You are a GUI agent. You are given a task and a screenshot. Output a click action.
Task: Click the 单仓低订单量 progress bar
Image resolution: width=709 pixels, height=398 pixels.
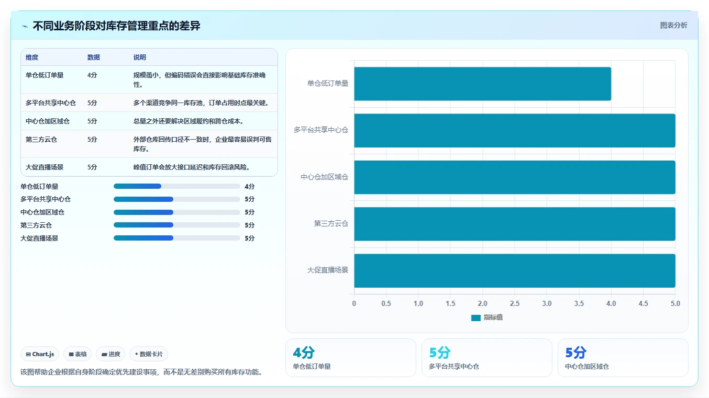177,186
